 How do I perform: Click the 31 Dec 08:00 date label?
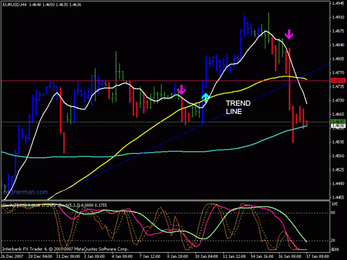[x=68, y=257]
